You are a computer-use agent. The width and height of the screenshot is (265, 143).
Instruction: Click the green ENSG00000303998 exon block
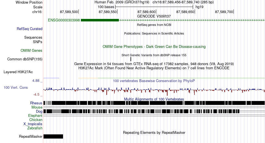(100, 20)
